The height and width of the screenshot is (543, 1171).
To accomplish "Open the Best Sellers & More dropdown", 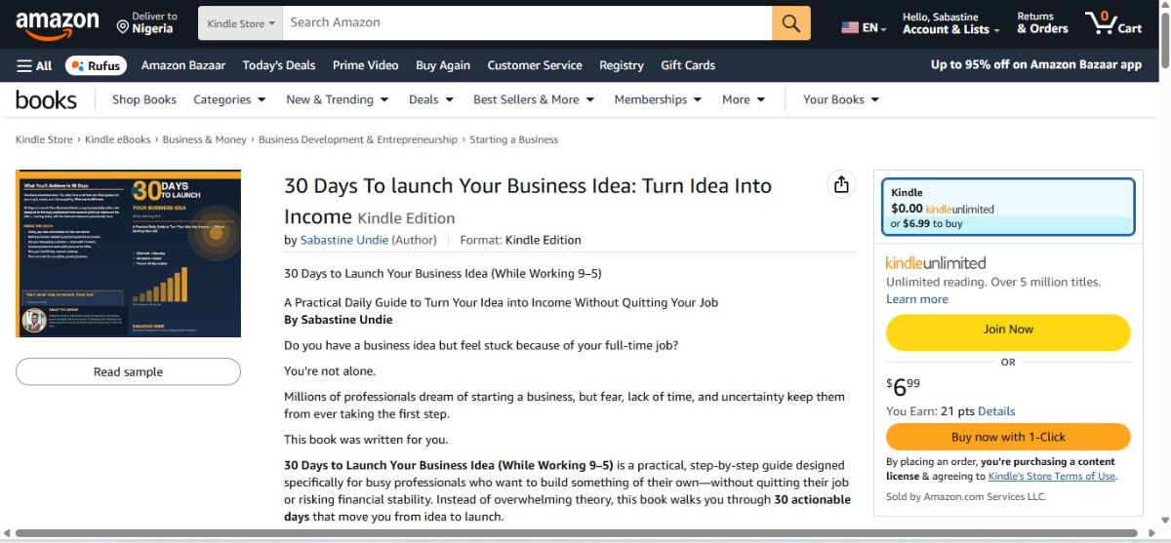I will (533, 99).
